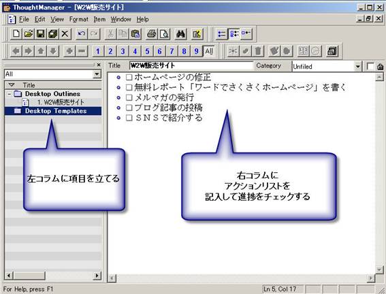Image resolution: width=386 pixels, height=294 pixels.
Task: Check the ＳＮＳで紹介する checkbox
Action: (129, 118)
